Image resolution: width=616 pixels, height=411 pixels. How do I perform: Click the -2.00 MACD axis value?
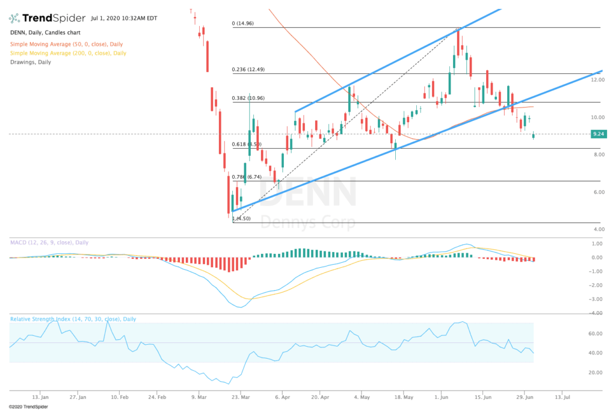[596, 285]
